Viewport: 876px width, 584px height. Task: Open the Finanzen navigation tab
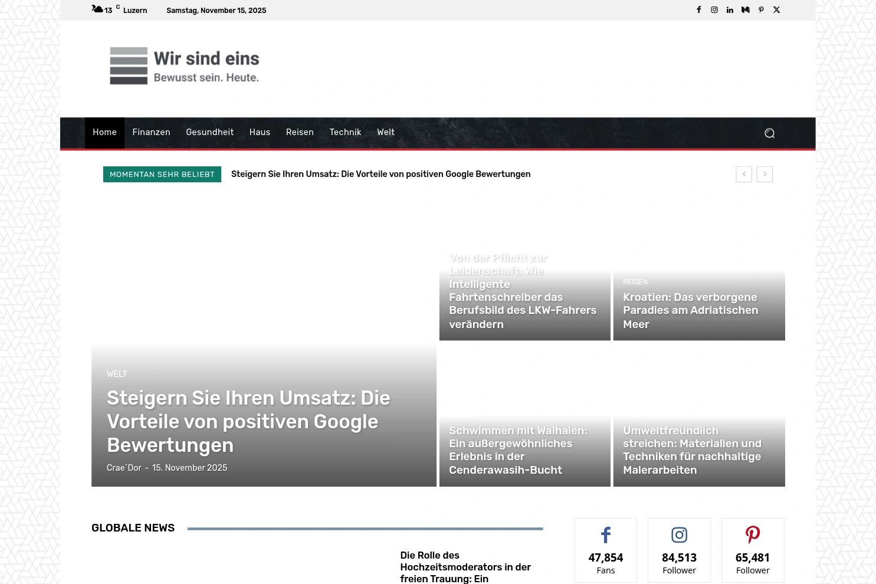point(151,132)
